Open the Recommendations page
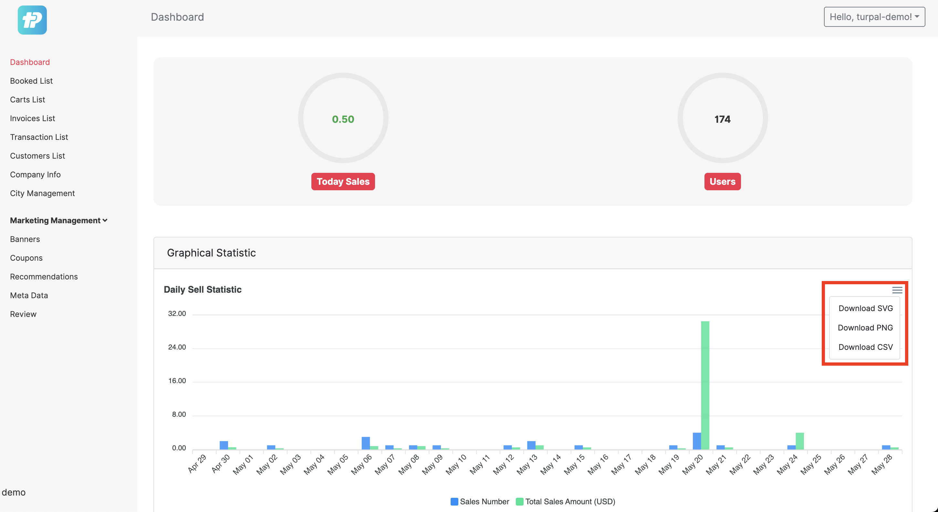938x512 pixels. [x=44, y=277]
